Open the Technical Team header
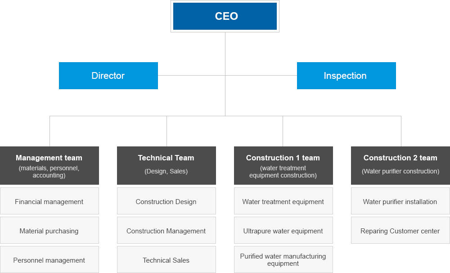Viewport: 450px width, 273px height. pyautogui.click(x=166, y=165)
